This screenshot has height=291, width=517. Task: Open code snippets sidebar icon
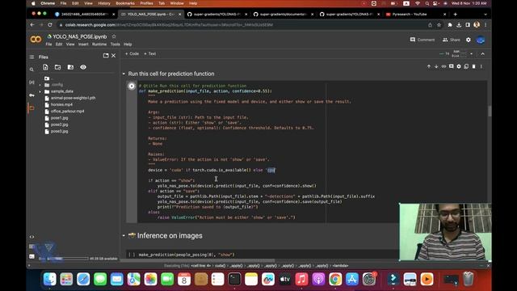(32, 237)
